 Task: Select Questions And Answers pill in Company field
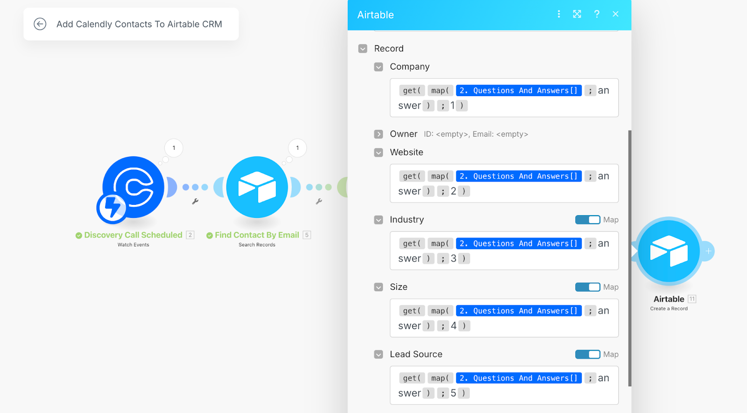[519, 91]
